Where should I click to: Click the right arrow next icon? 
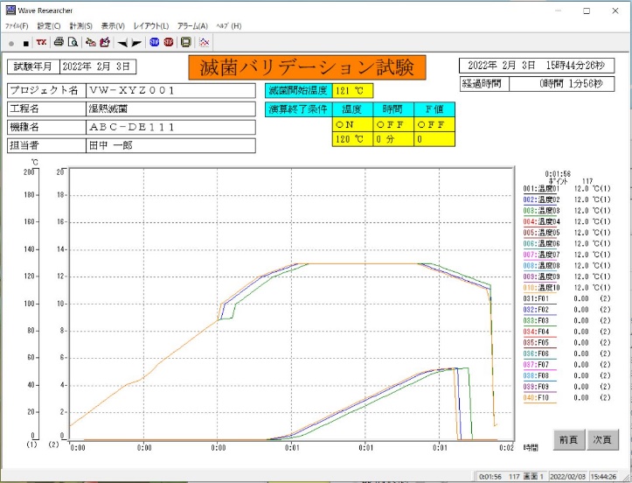coord(136,42)
